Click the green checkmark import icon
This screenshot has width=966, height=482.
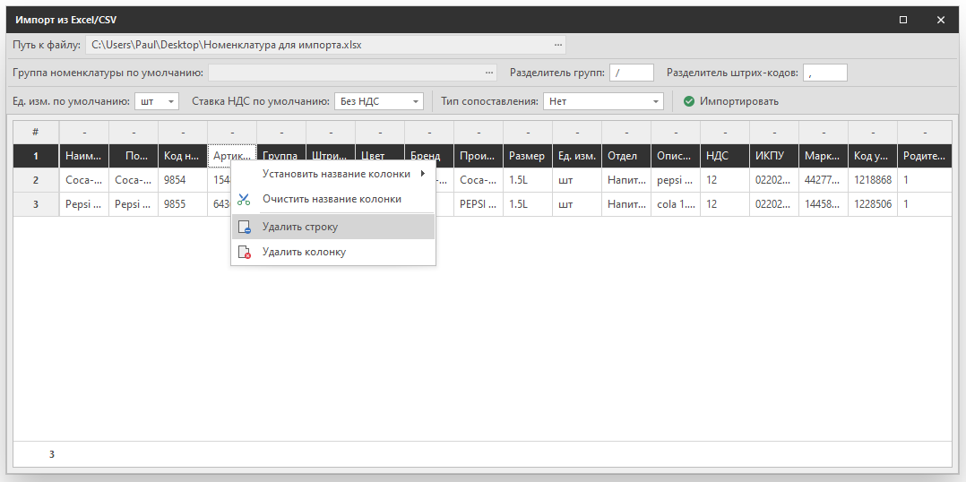coord(688,101)
